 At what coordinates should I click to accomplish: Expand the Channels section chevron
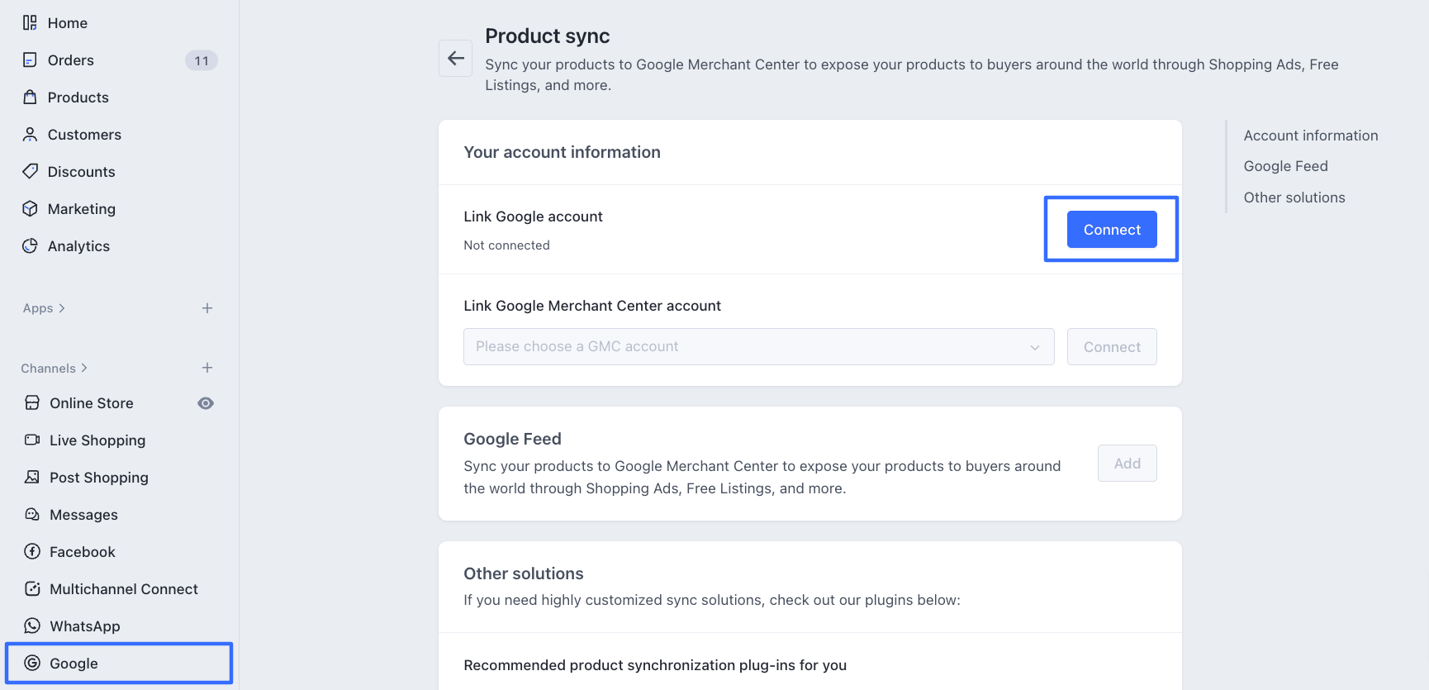(84, 369)
